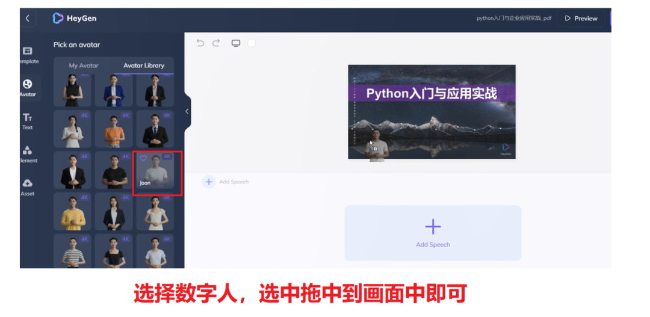This screenshot has height=317, width=650.
Task: Select the avatar in orange t-shirt
Action: tap(114, 129)
